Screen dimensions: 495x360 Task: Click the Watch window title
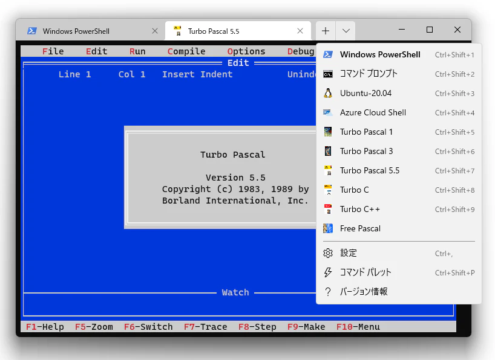[235, 292]
